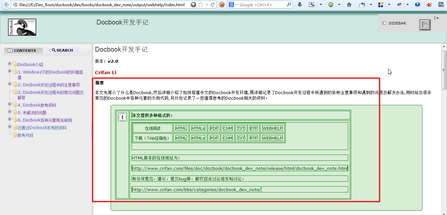
Task: Expand the 已通过Docbook发布的资料 node
Action: (x=10, y=127)
